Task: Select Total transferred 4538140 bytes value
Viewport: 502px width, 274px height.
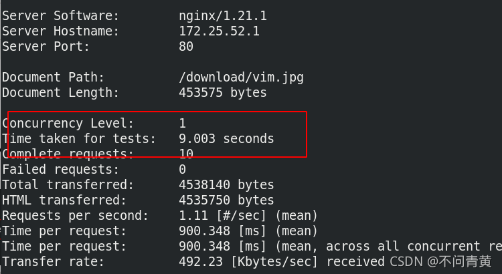Action: [226, 185]
